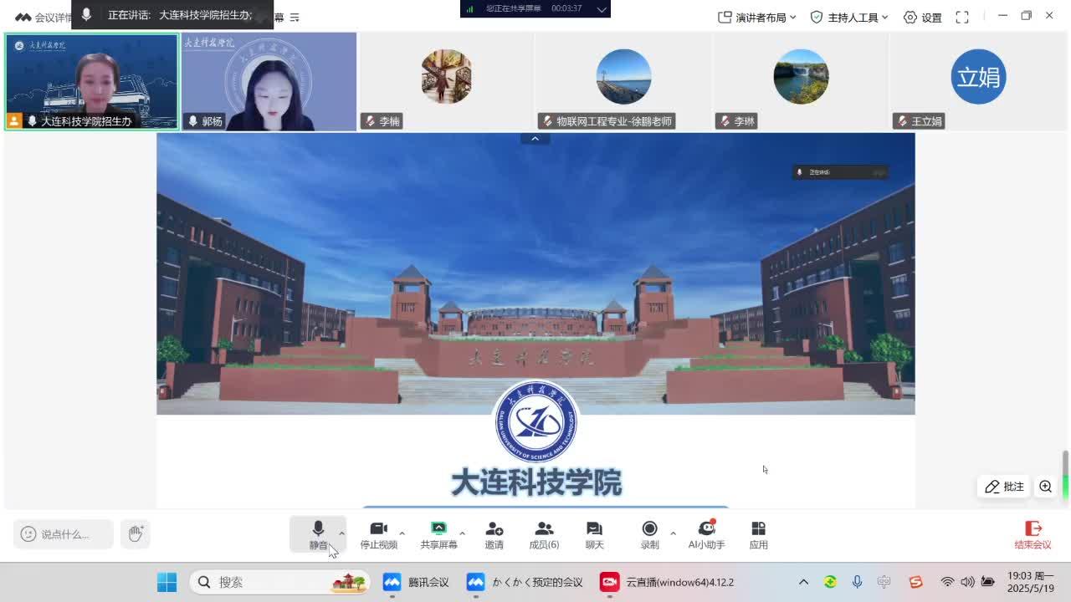Select 李琳 participant tile
The width and height of the screenshot is (1071, 602).
[x=801, y=82]
